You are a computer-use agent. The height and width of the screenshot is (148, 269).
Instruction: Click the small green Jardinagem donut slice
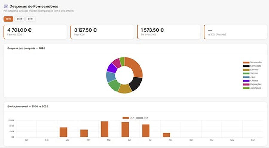pyautogui.click(x=122, y=61)
